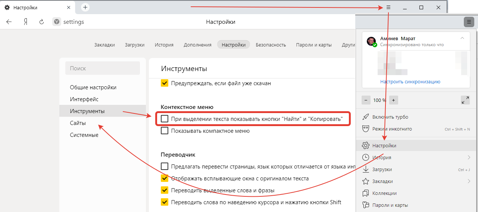Open the Пароли и карты top tab
The height and width of the screenshot is (212, 478).
(314, 45)
